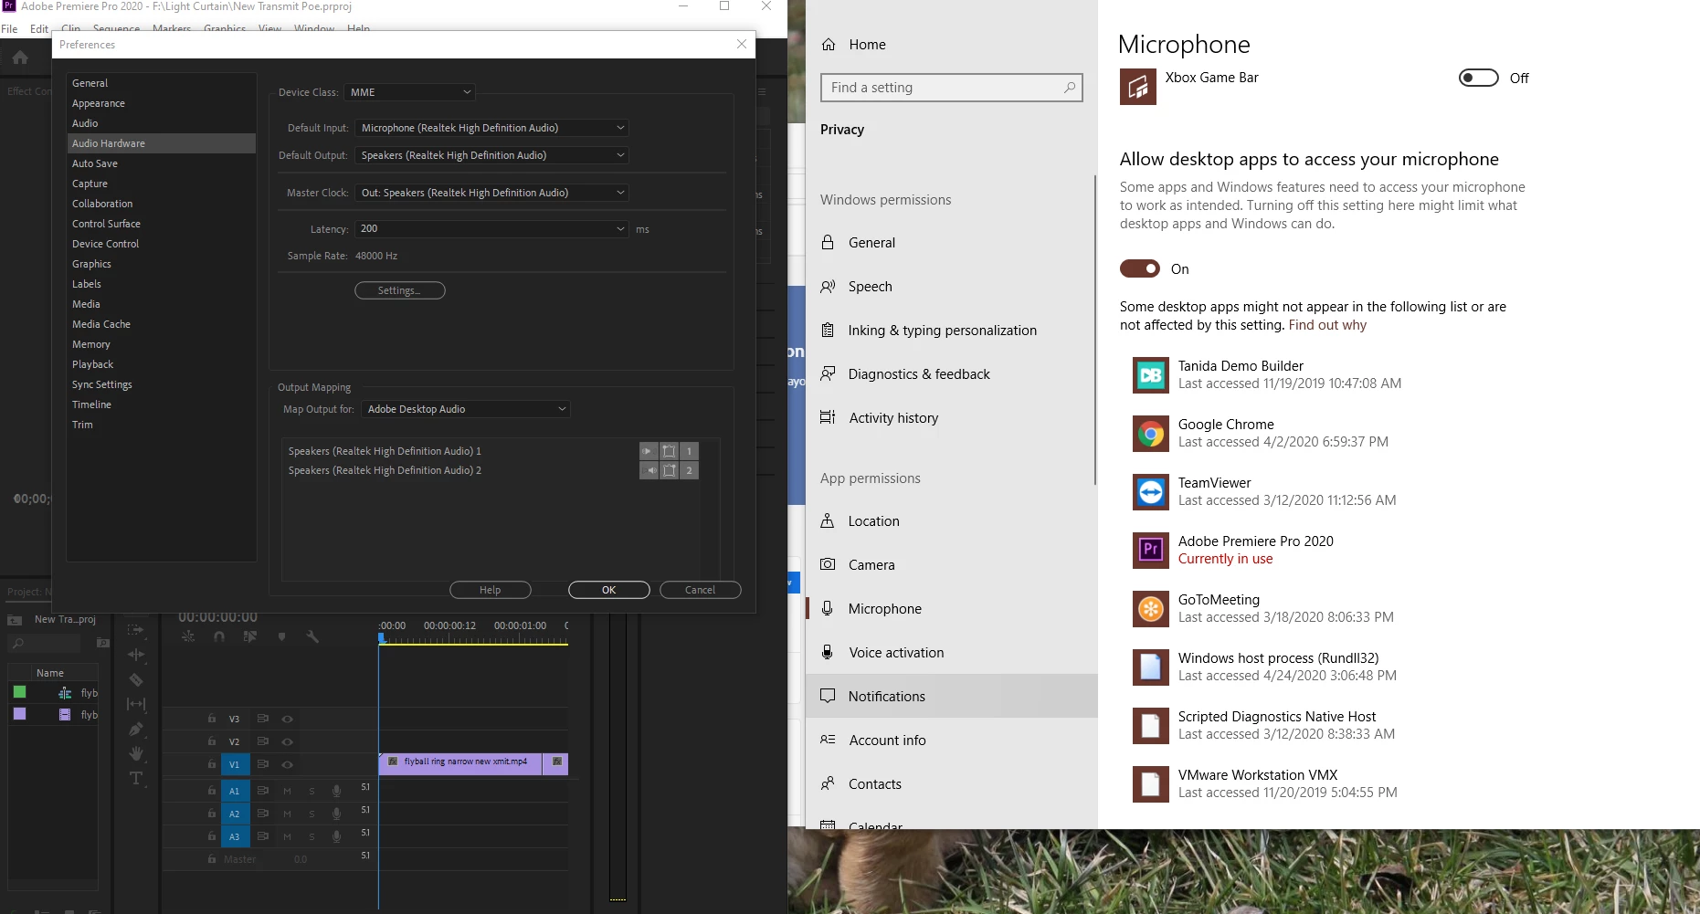Open the Master Clock dropdown
Image resolution: width=1700 pixels, height=914 pixels.
492,193
